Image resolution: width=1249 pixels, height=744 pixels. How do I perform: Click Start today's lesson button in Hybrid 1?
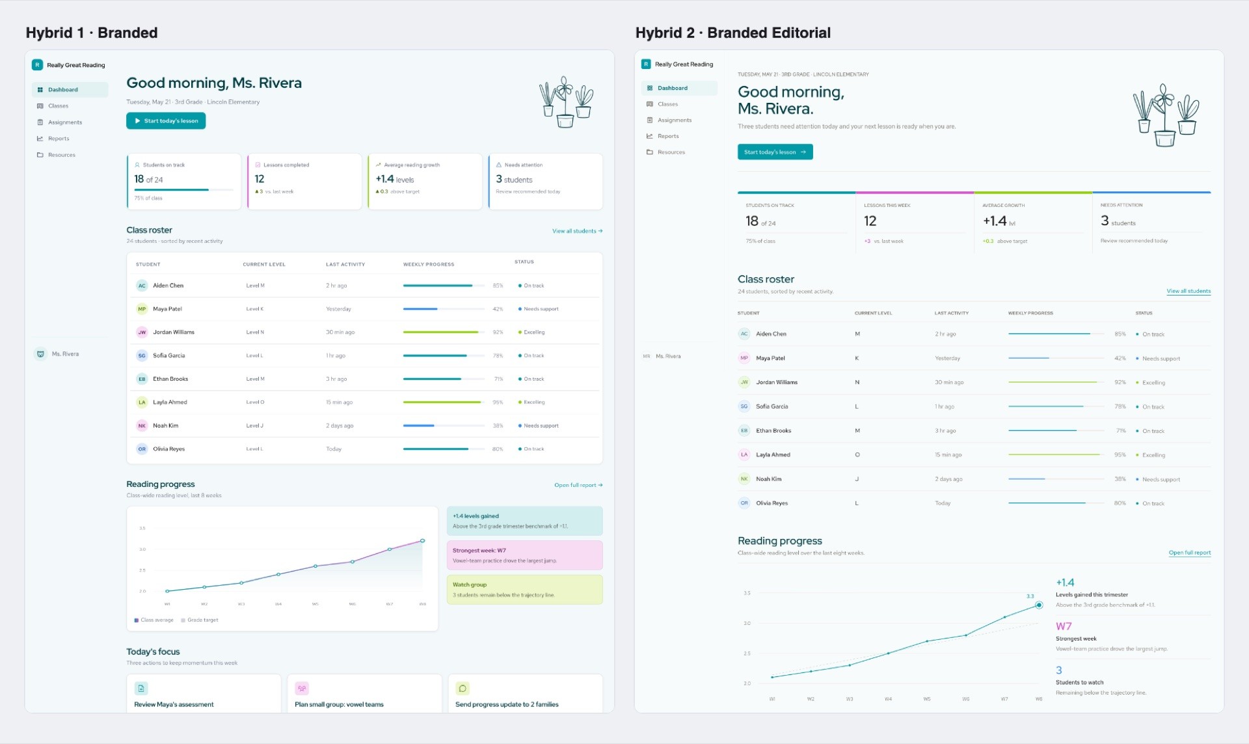click(x=166, y=121)
